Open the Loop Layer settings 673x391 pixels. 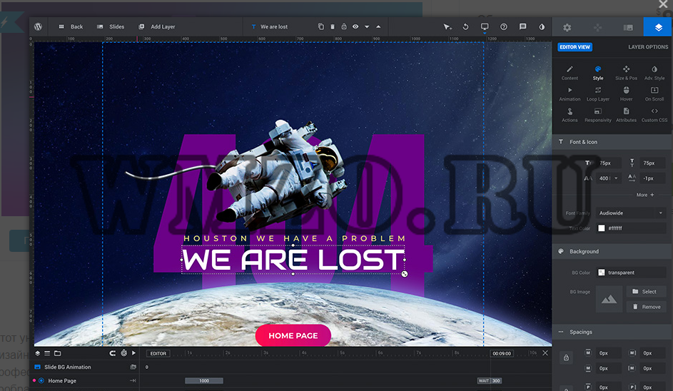coord(598,94)
